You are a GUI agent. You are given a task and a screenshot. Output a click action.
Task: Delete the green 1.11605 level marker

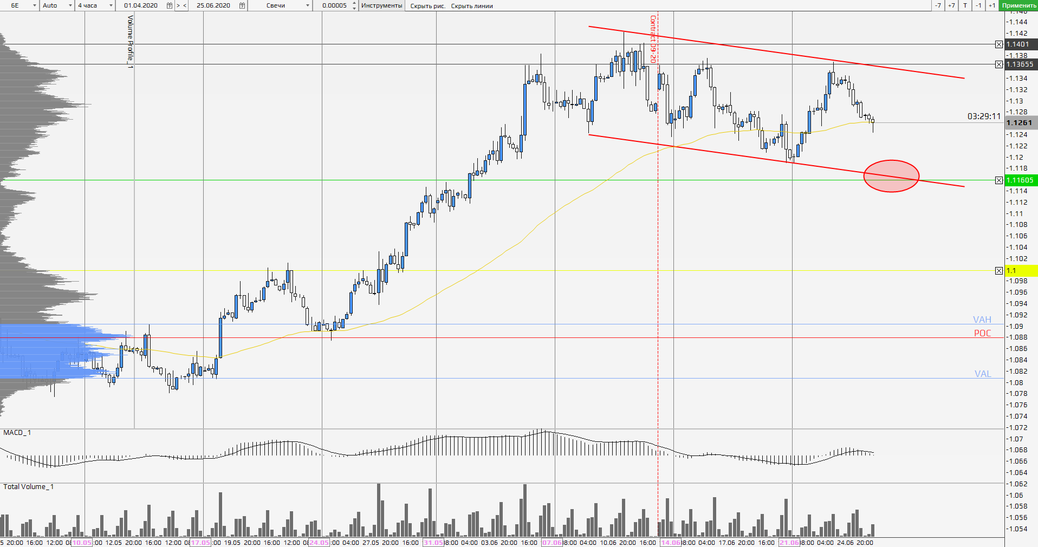coord(999,180)
